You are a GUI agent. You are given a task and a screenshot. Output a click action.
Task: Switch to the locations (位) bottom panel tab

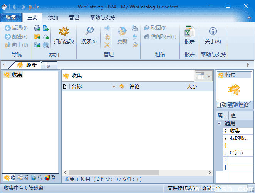37,178
